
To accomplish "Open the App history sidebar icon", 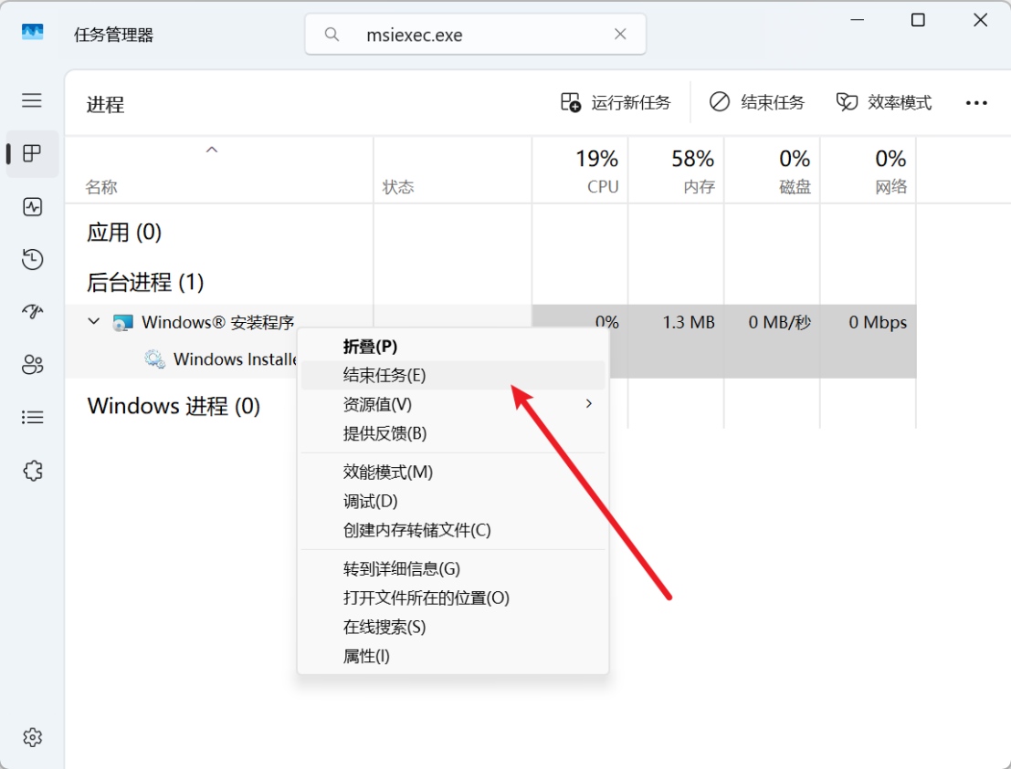I will pyautogui.click(x=32, y=259).
